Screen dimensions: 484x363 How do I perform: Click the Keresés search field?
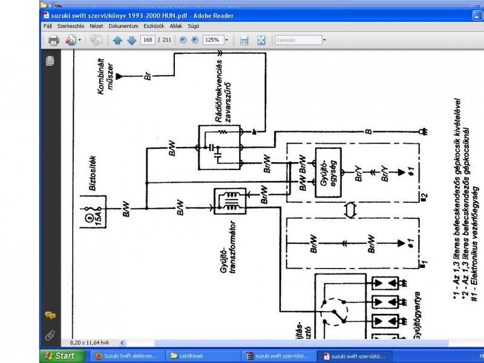tap(298, 40)
